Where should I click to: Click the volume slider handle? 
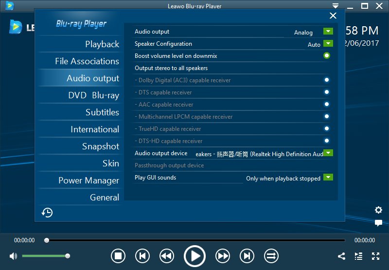68,256
